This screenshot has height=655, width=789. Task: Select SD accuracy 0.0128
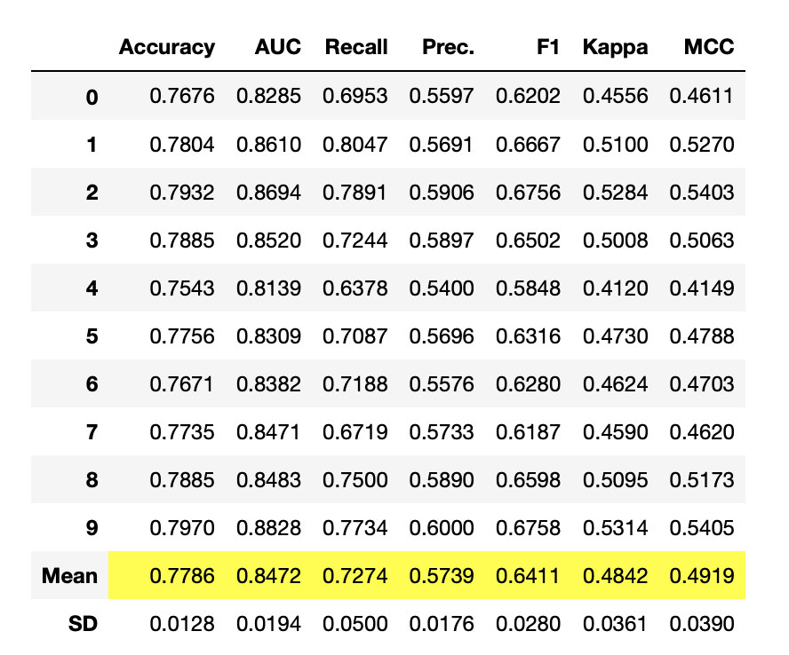182,624
